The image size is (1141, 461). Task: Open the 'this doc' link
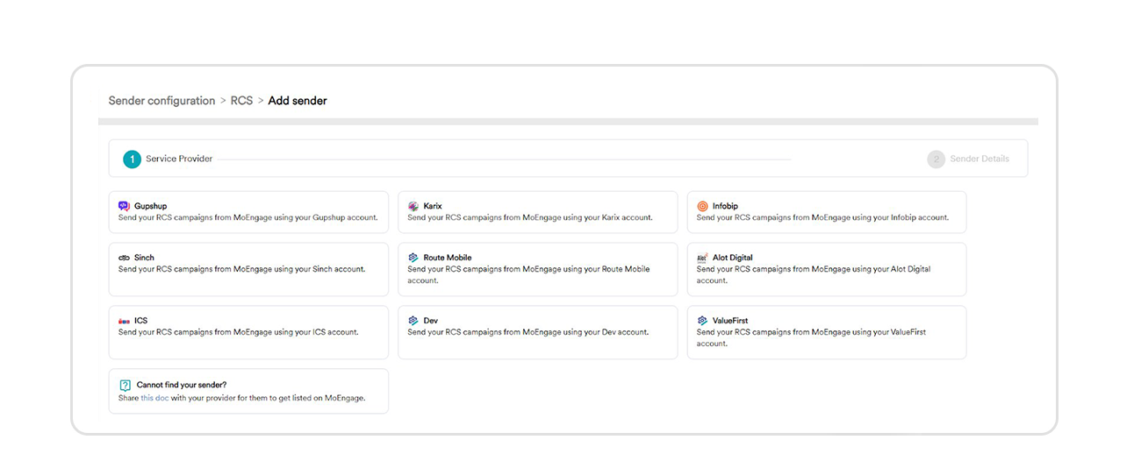(154, 398)
